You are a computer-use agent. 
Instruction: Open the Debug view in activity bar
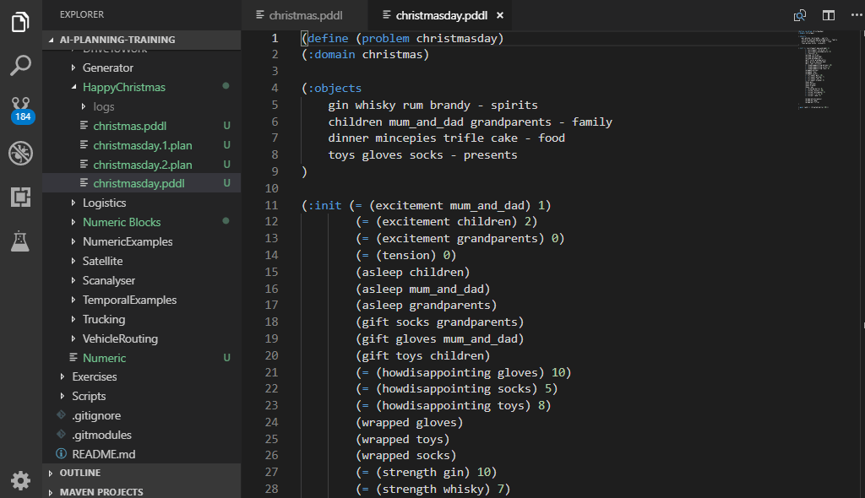coord(20,153)
